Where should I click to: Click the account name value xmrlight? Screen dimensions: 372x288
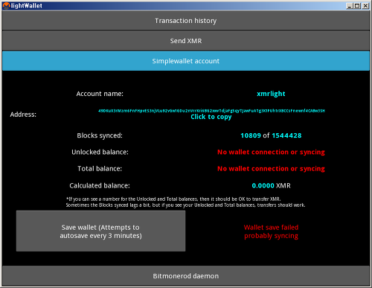pos(271,94)
